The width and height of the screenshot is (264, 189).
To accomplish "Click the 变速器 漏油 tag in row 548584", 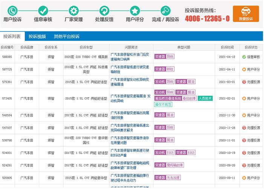I will [164, 115].
